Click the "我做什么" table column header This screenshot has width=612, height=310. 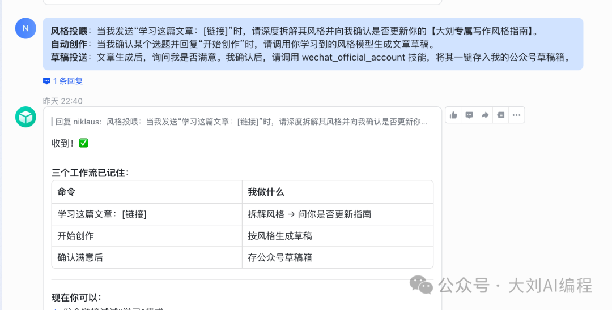[266, 192]
